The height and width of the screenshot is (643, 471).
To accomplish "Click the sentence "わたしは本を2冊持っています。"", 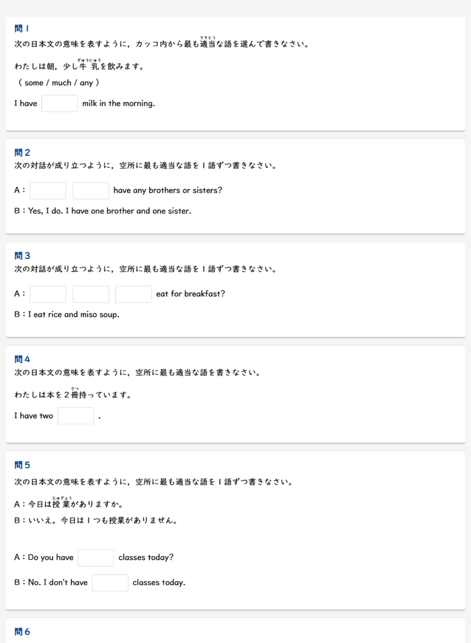I will (x=73, y=395).
